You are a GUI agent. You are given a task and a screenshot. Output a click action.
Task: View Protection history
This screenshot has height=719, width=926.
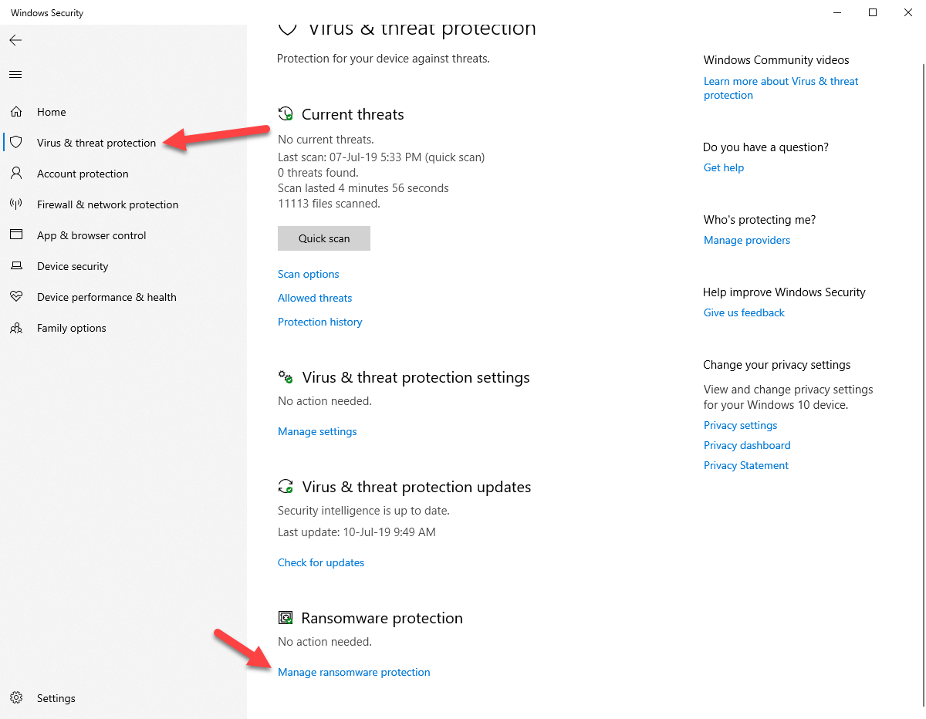coord(319,321)
